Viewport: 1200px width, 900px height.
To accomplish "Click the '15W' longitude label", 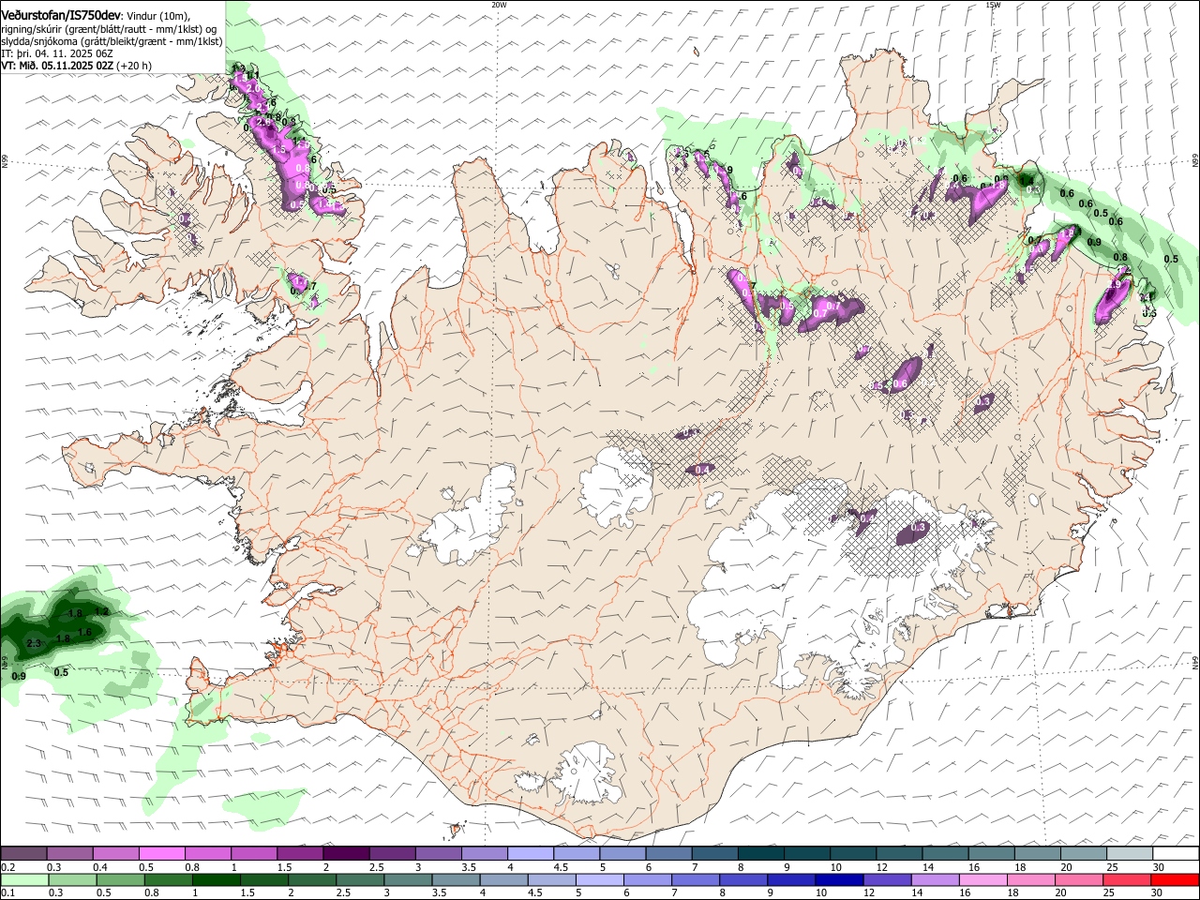I will [993, 5].
